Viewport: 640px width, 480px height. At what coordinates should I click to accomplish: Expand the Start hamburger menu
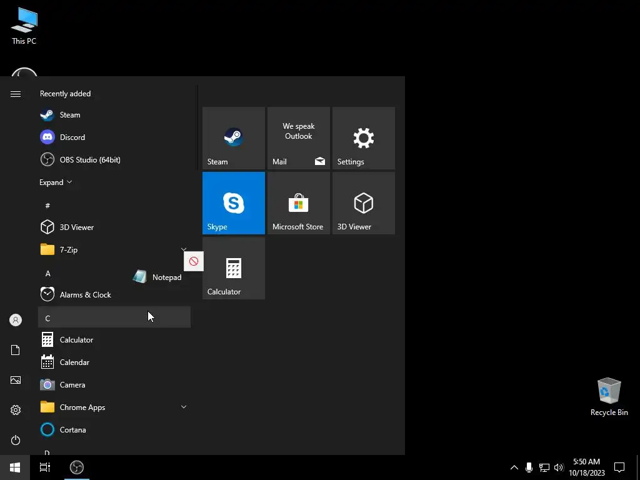[16, 94]
